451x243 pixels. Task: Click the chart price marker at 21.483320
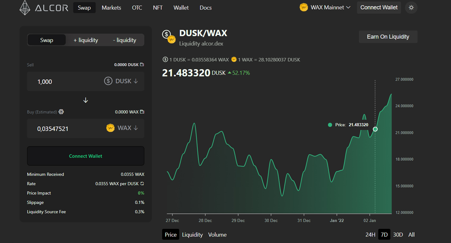point(375,129)
